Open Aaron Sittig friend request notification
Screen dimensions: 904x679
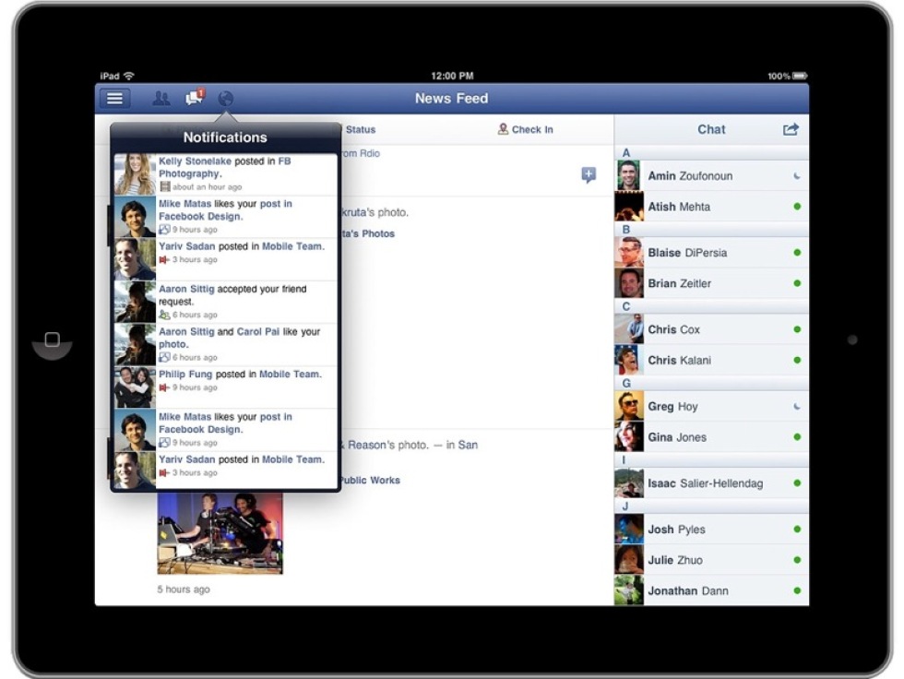point(226,302)
